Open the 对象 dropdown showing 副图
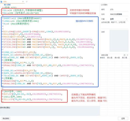The image size is (130, 121). pyautogui.click(x=119, y=19)
